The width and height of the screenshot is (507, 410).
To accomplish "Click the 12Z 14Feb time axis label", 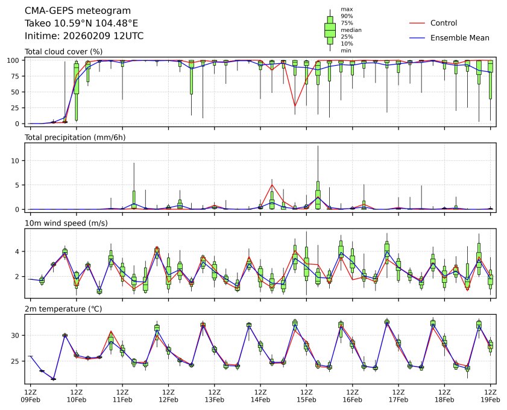I will pyautogui.click(x=260, y=396).
